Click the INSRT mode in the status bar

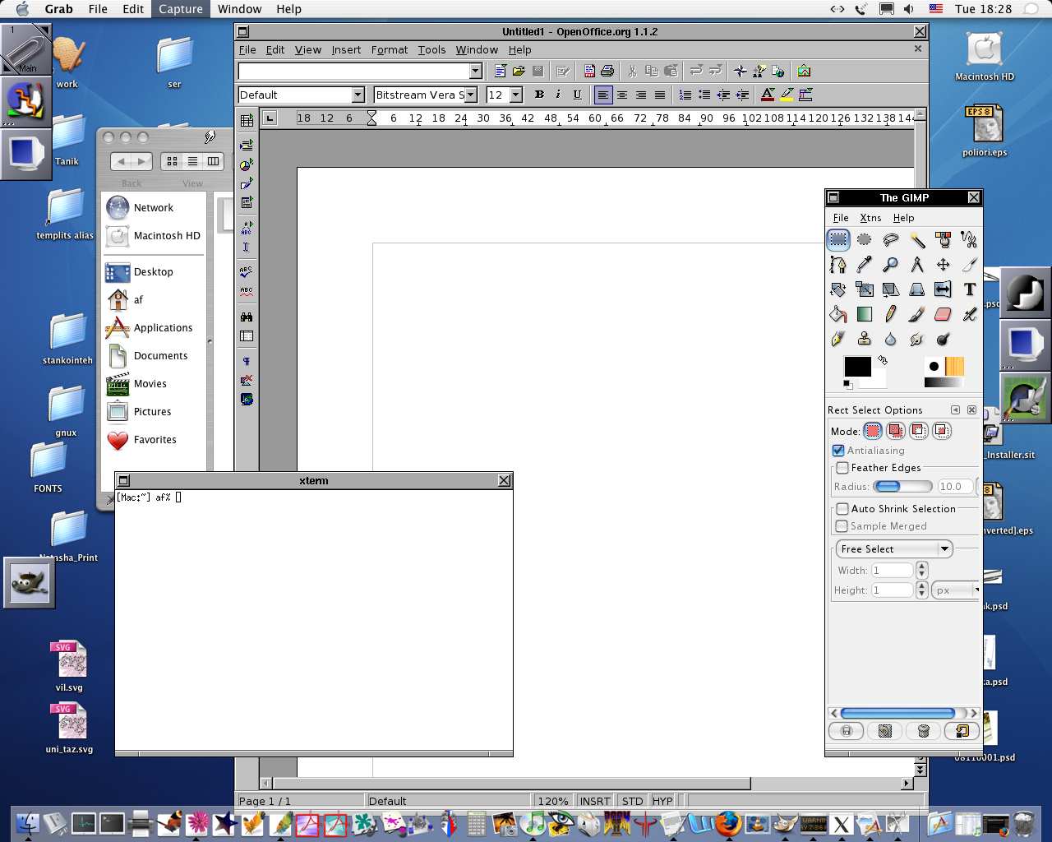pyautogui.click(x=595, y=801)
